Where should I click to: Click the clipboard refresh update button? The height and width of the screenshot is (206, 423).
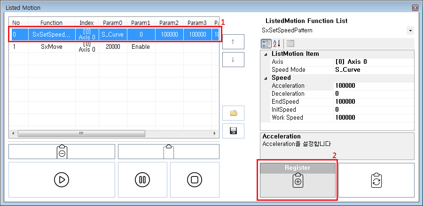pos(376,181)
